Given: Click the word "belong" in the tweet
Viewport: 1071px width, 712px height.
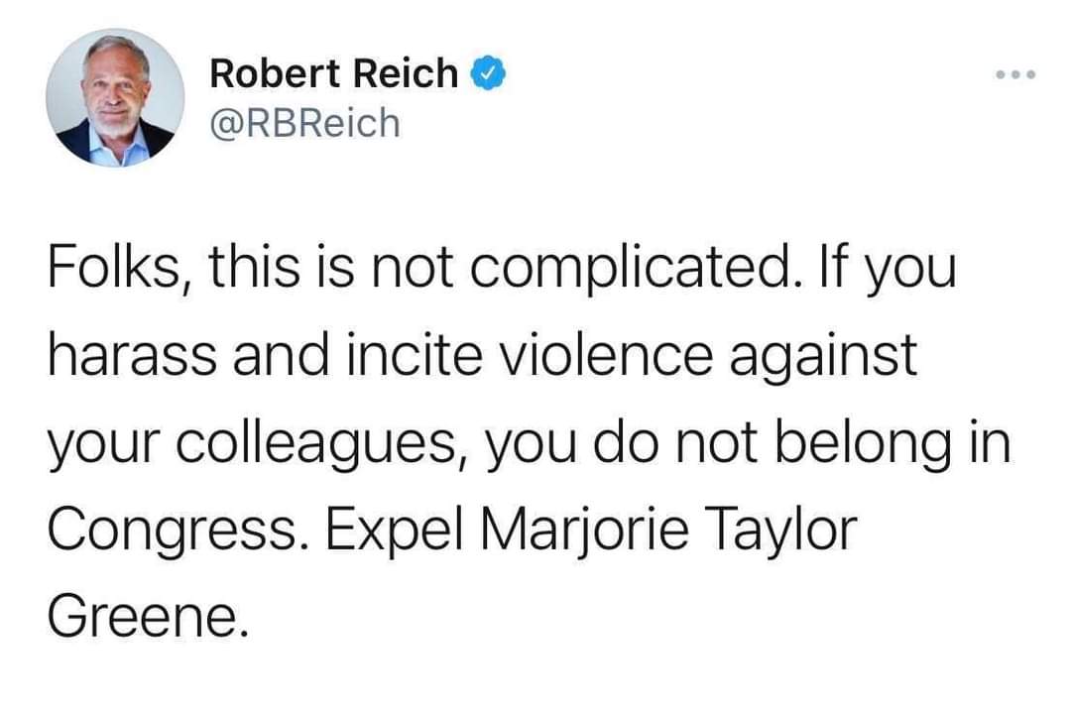Looking at the screenshot, I should [847, 444].
